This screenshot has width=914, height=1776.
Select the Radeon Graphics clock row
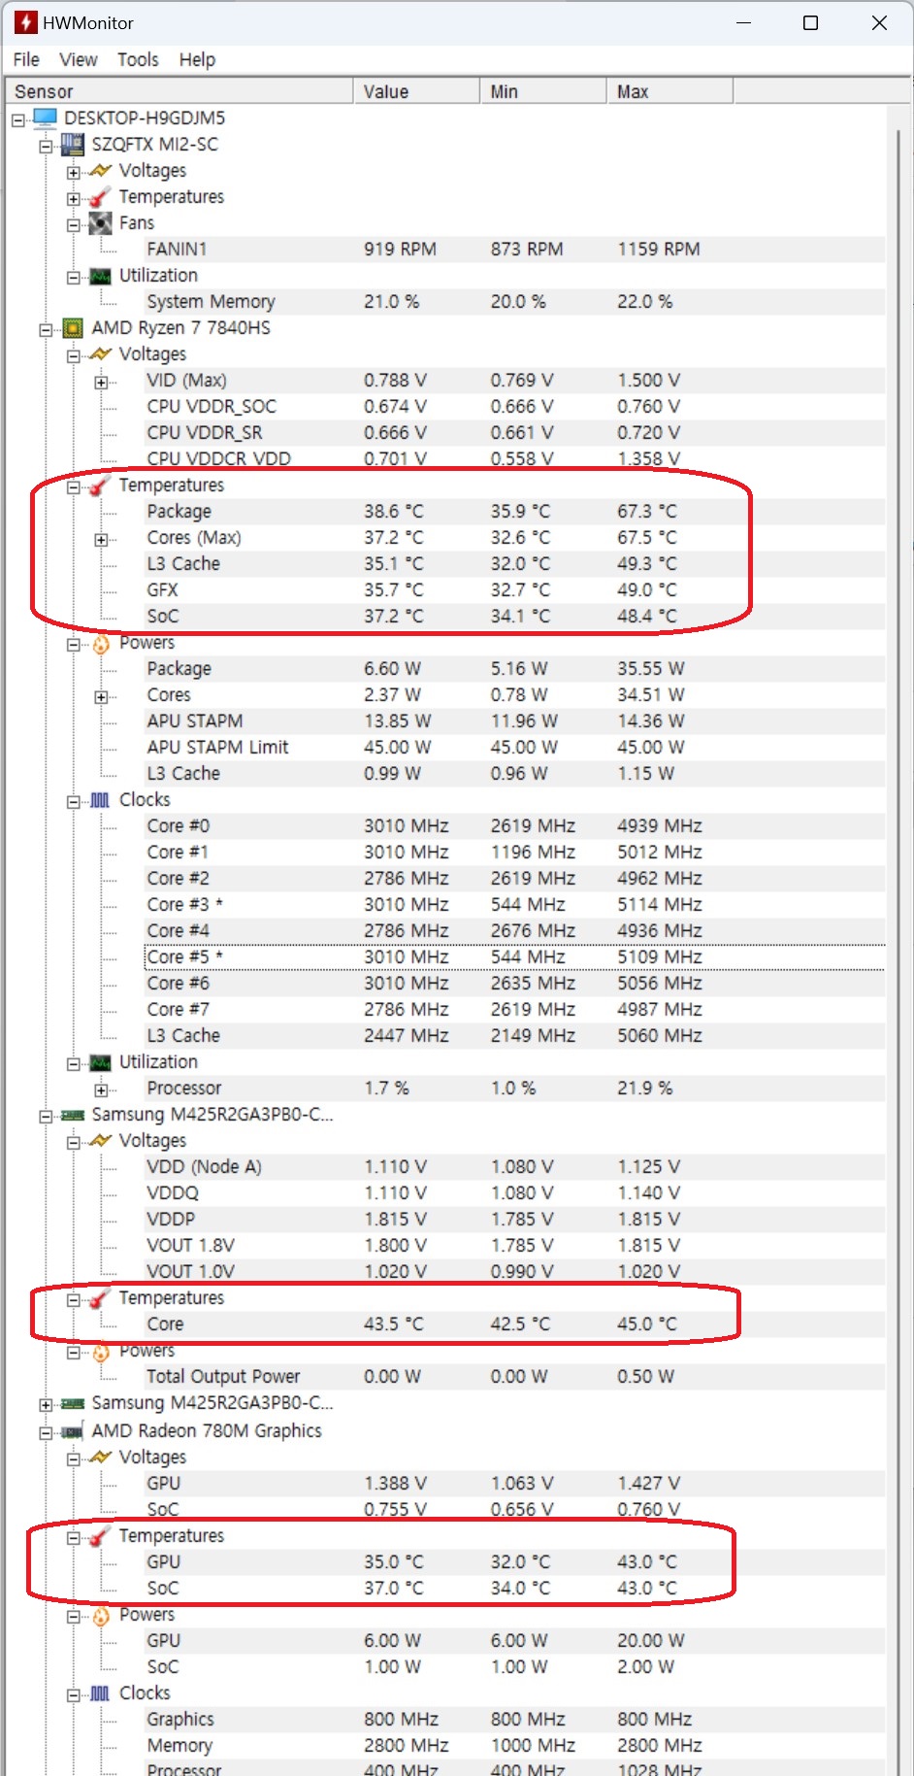pos(514,1720)
